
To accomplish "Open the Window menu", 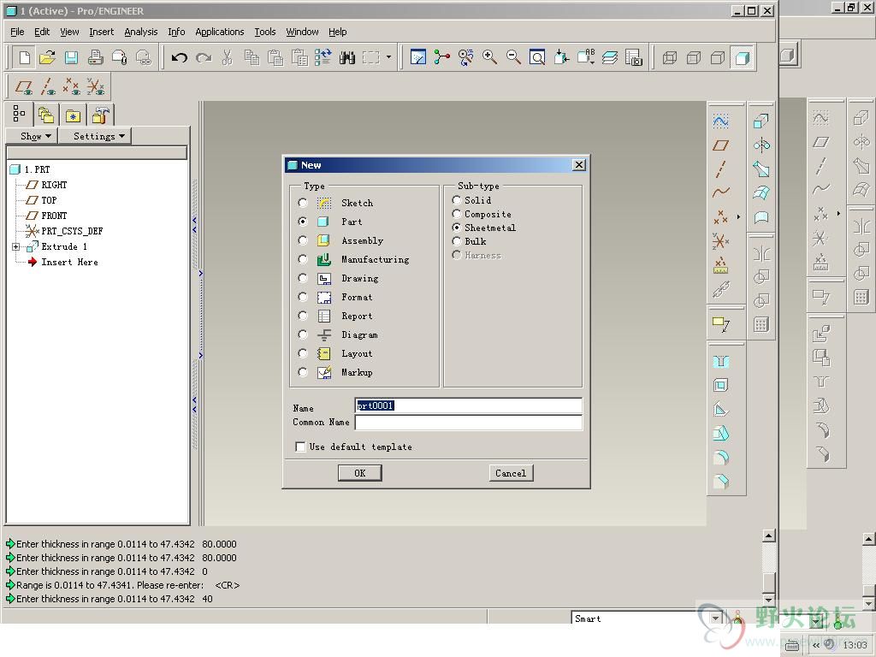I will click(x=302, y=32).
